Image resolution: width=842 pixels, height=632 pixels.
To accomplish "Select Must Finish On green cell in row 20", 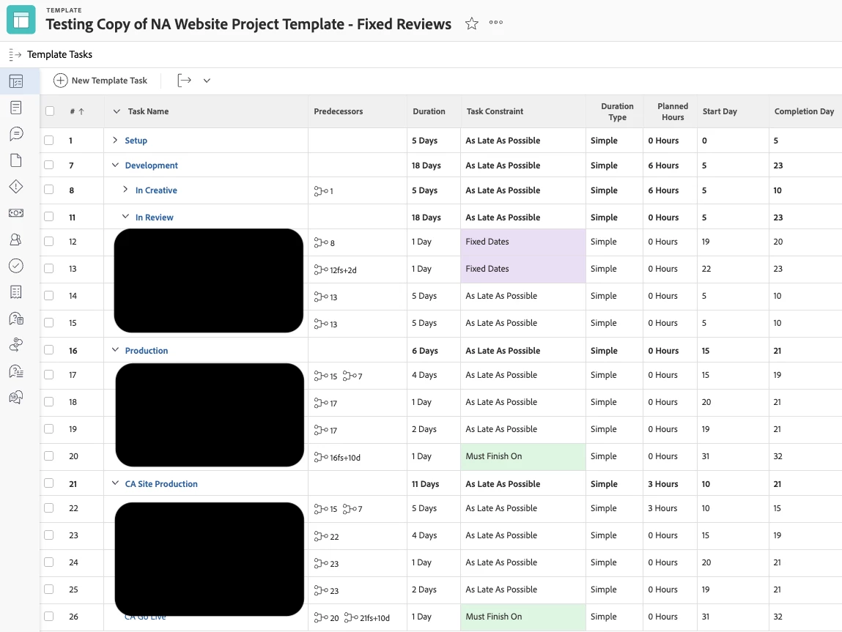I will [523, 456].
